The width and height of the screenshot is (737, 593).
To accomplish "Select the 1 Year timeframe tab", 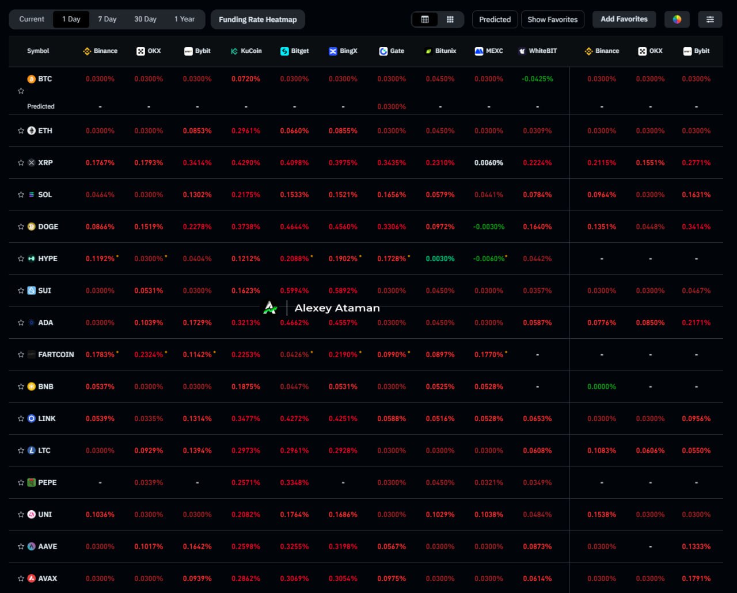I will [184, 20].
